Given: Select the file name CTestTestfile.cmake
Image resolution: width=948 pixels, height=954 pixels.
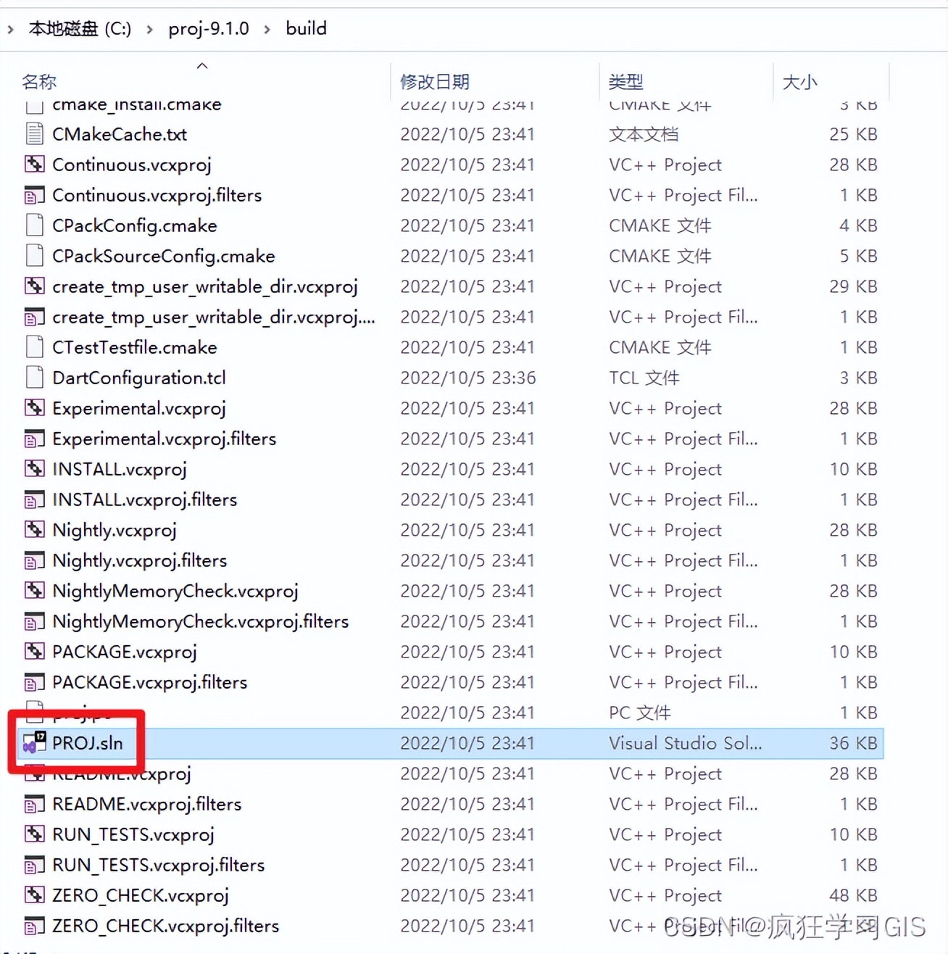Looking at the screenshot, I should (x=135, y=347).
